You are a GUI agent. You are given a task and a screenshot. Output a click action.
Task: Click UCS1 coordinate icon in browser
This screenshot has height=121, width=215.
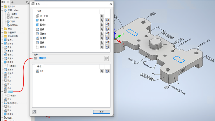[6, 118]
